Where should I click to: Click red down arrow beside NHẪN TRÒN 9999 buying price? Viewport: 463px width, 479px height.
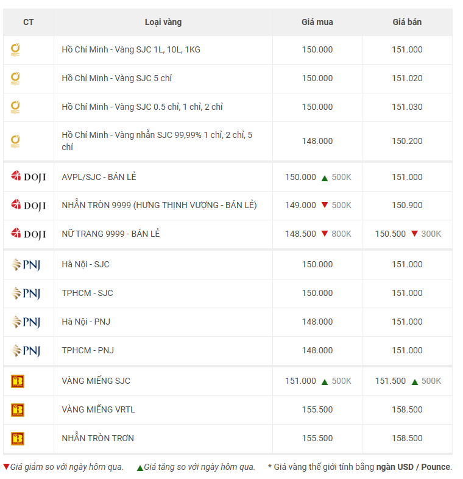[x=325, y=205]
